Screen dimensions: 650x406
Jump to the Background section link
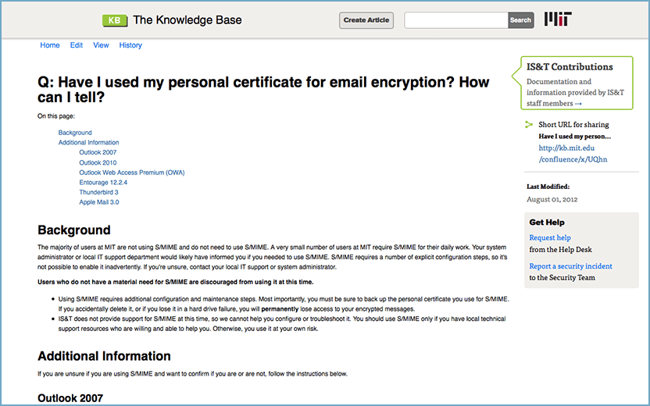coord(75,133)
